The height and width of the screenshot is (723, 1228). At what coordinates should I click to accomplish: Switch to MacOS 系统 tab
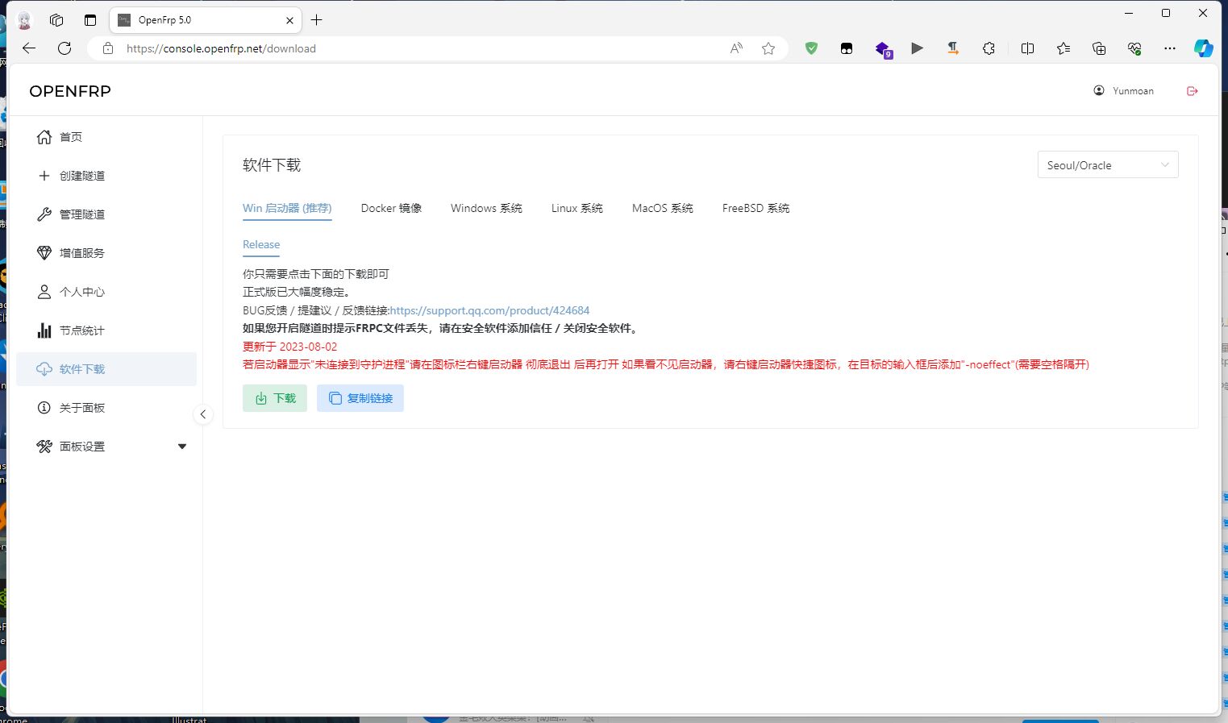(662, 208)
